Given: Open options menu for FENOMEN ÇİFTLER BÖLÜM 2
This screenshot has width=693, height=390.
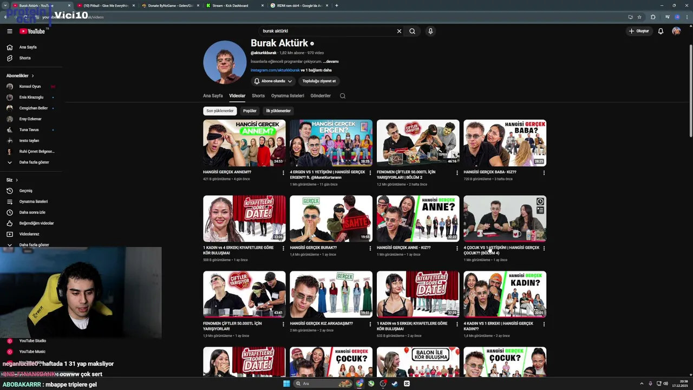Looking at the screenshot, I should (457, 173).
